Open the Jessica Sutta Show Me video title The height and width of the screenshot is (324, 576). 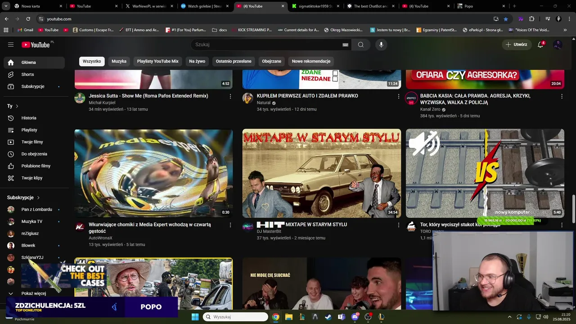pyautogui.click(x=148, y=96)
